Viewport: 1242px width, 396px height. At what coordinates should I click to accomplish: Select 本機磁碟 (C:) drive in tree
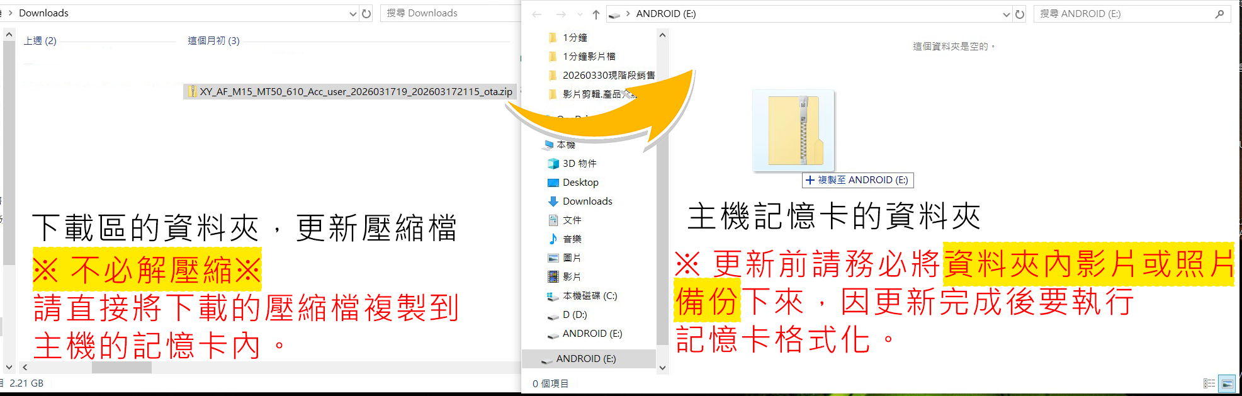tap(589, 296)
